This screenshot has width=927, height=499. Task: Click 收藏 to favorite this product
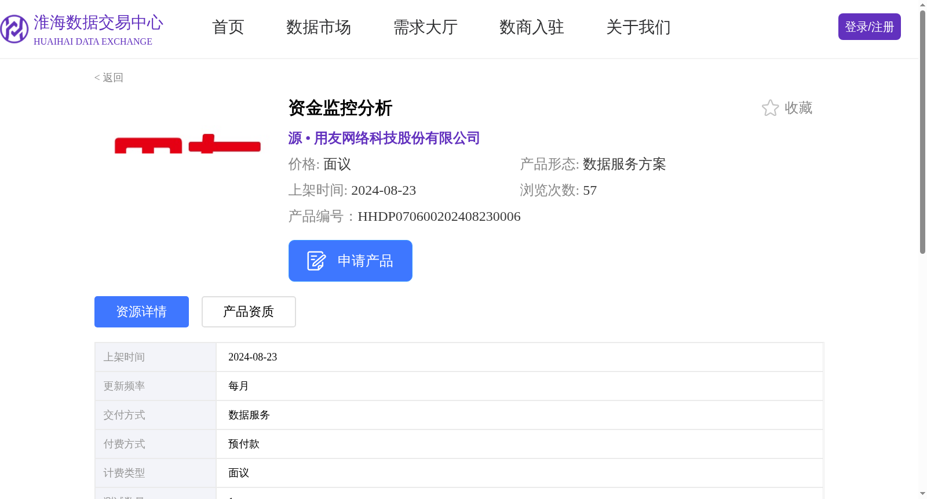(798, 108)
